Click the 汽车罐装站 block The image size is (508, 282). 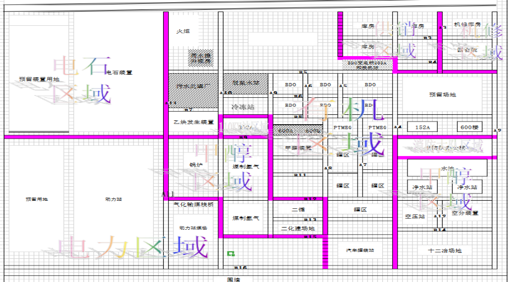360,250
